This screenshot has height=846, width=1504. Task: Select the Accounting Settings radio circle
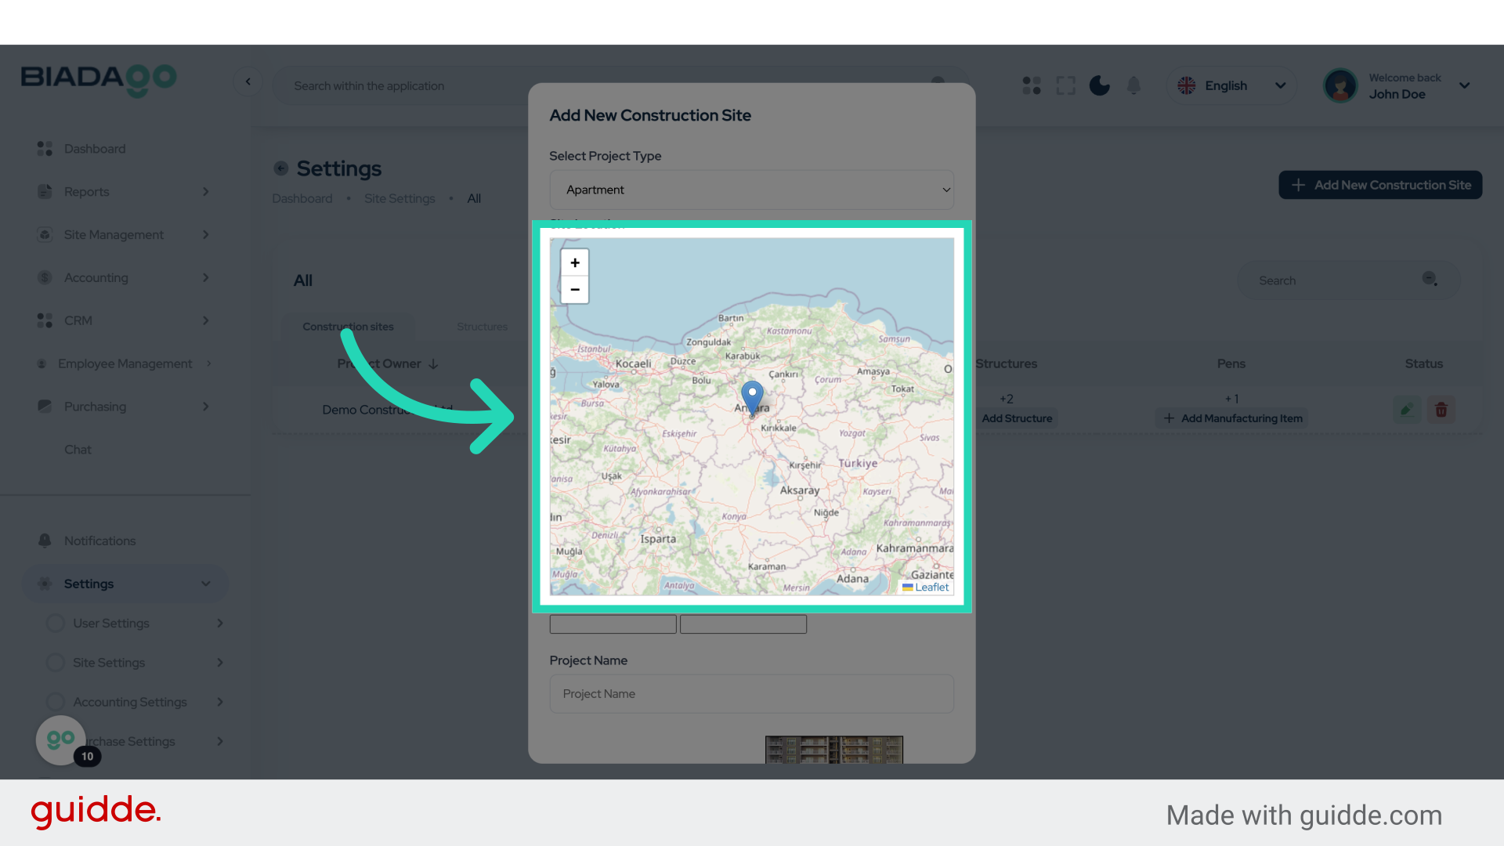pyautogui.click(x=55, y=701)
